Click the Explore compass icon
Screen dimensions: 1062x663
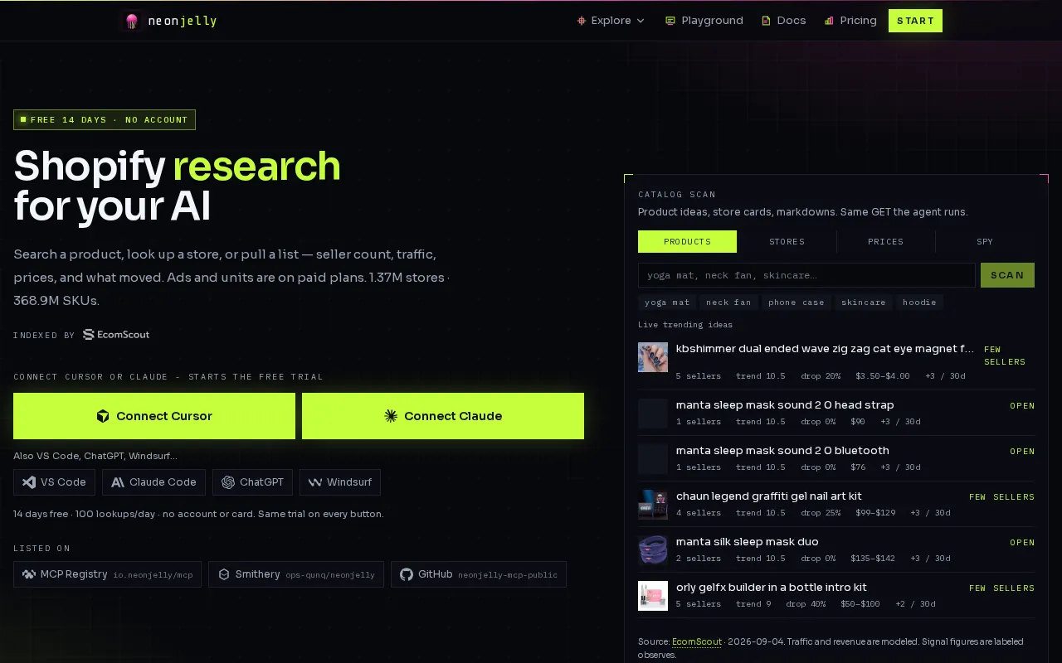pos(582,21)
